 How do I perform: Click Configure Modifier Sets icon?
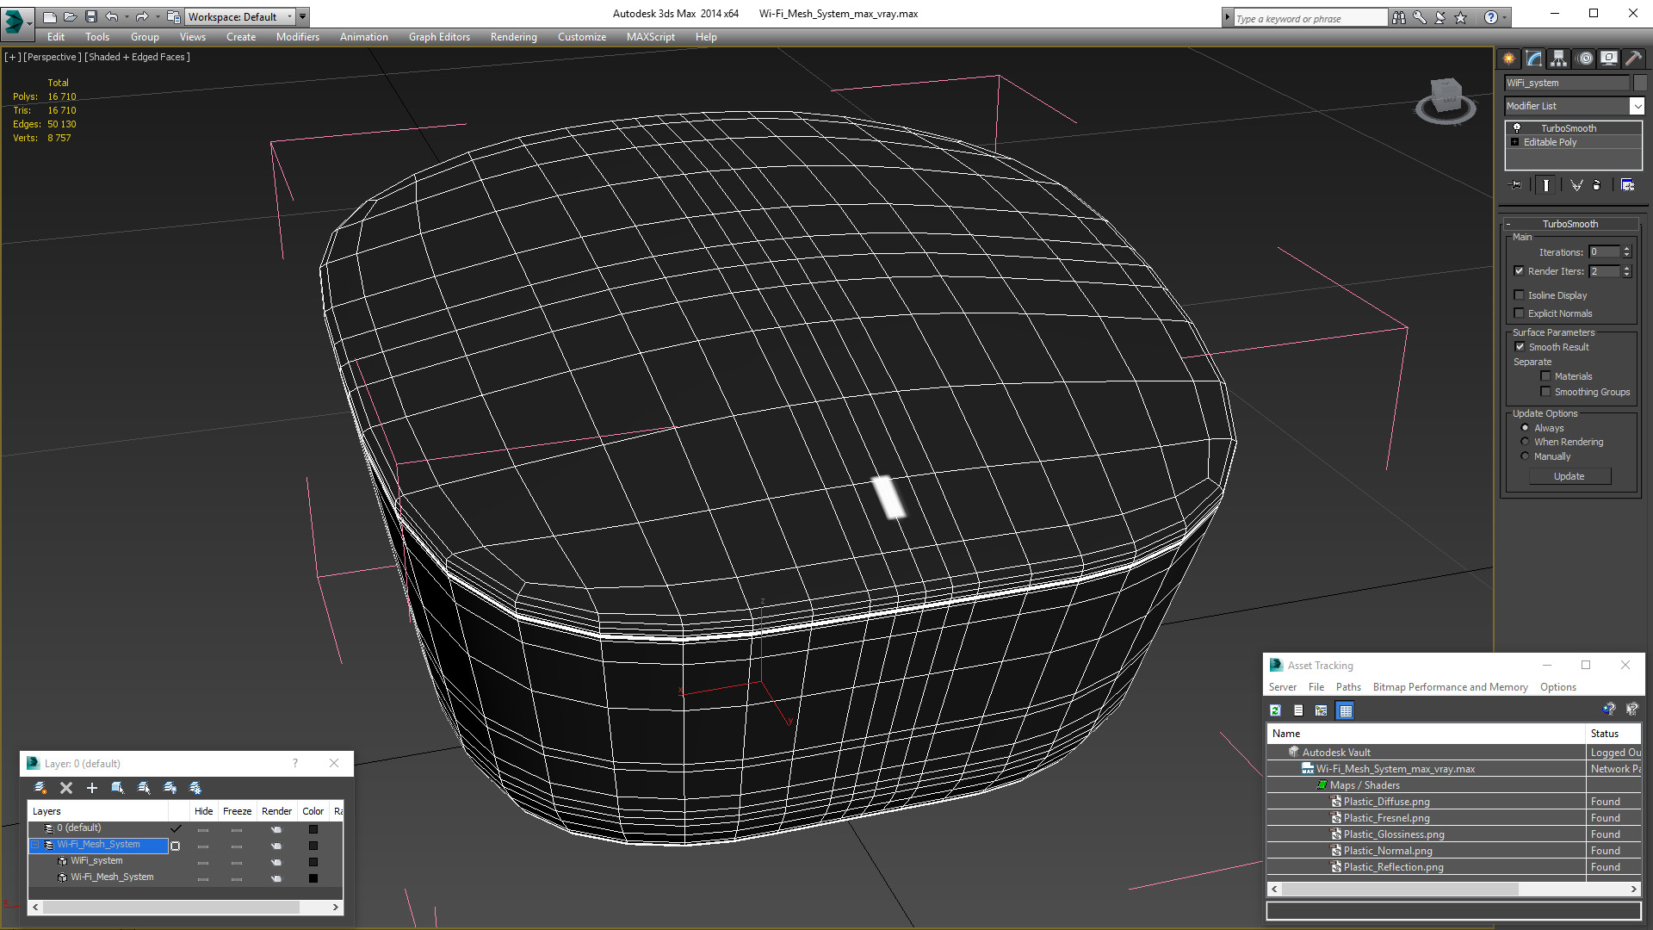[x=1627, y=185]
